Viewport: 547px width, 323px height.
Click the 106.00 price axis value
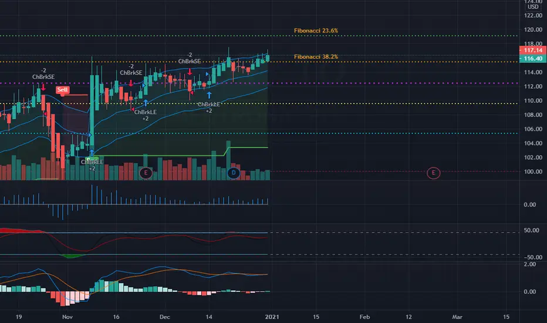[x=533, y=129]
